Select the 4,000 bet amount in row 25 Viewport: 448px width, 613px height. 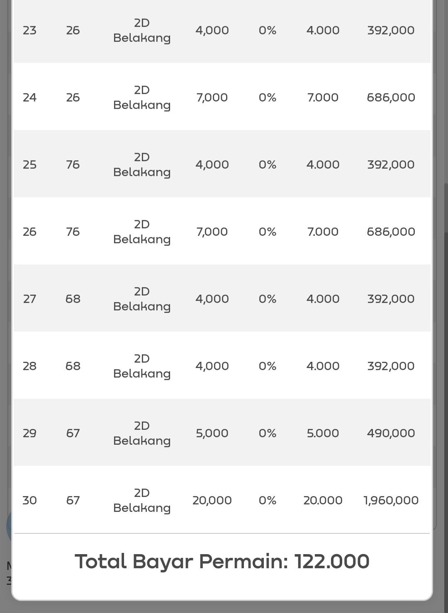coord(212,165)
